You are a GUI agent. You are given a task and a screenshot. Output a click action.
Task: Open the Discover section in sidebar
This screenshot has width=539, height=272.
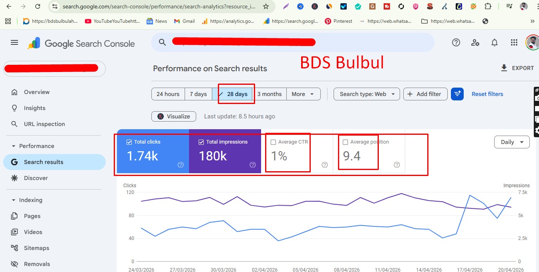(36, 178)
